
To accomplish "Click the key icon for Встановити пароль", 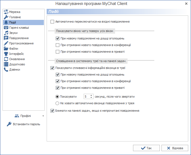I will tap(9, 124).
